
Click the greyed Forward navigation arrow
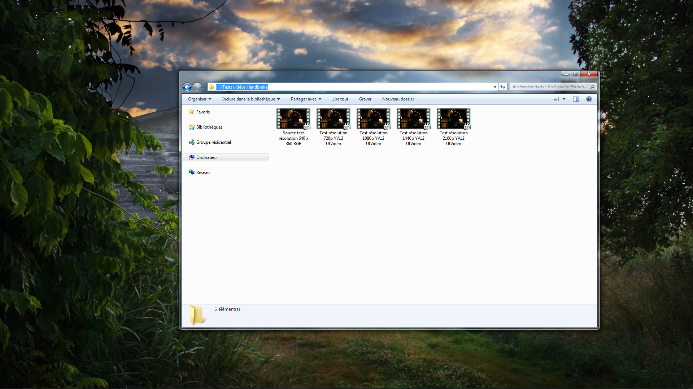click(197, 87)
